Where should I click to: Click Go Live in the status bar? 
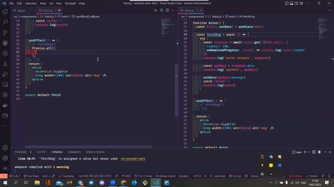click(x=235, y=176)
